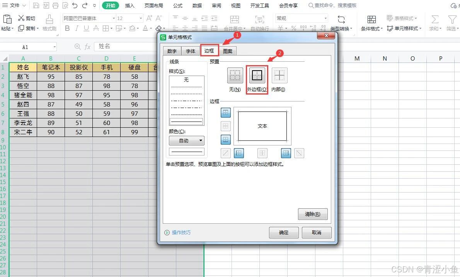Open the Operation Tips (操作技巧) link
This screenshot has height=277, width=460.
coord(177,233)
